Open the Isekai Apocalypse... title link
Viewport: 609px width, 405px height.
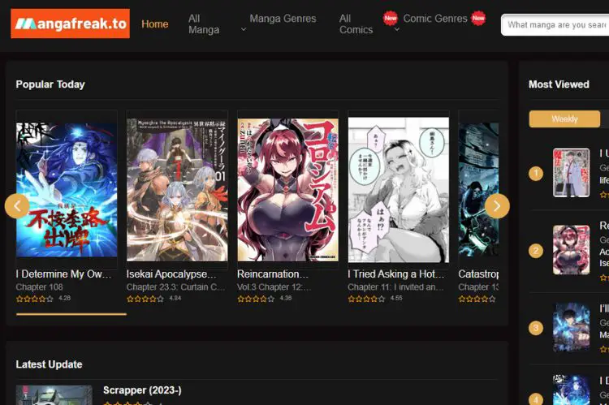(x=171, y=274)
